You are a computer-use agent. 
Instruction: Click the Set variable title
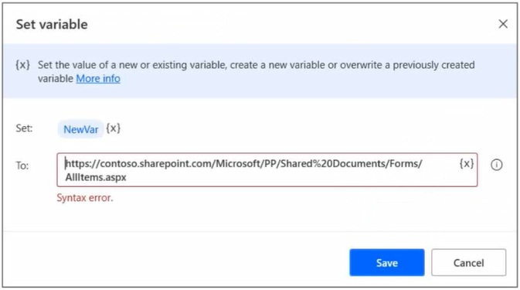pyautogui.click(x=52, y=24)
